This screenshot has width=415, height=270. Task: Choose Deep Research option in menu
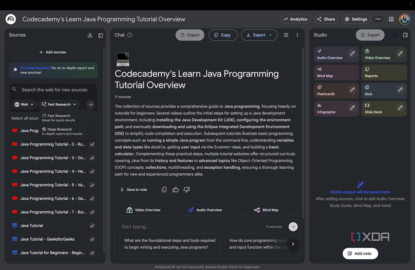[66, 131]
